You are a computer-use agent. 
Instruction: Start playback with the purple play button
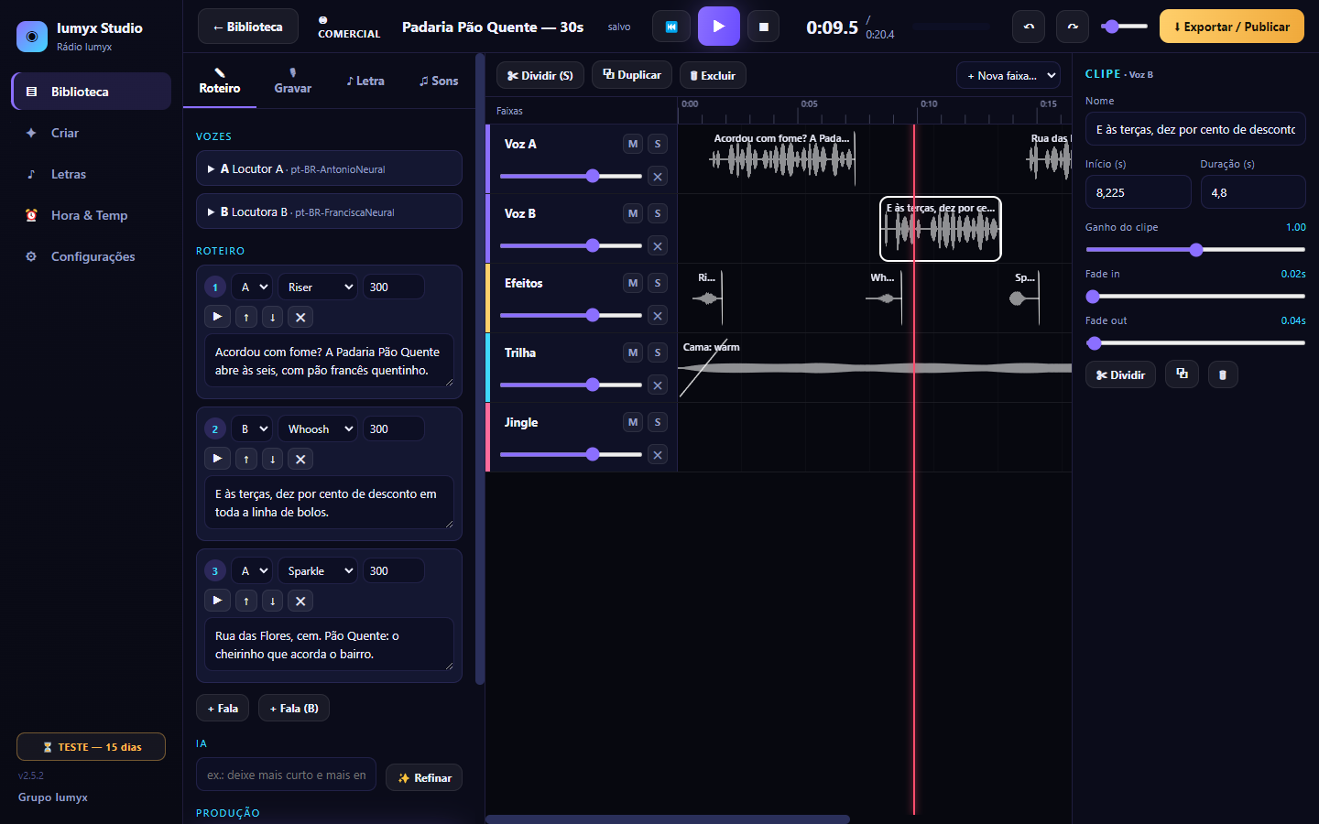tap(719, 27)
